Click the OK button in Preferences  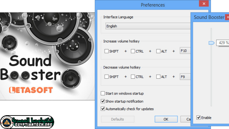(166, 119)
